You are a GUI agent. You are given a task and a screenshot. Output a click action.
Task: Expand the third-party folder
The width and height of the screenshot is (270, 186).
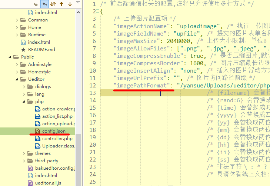(24, 161)
